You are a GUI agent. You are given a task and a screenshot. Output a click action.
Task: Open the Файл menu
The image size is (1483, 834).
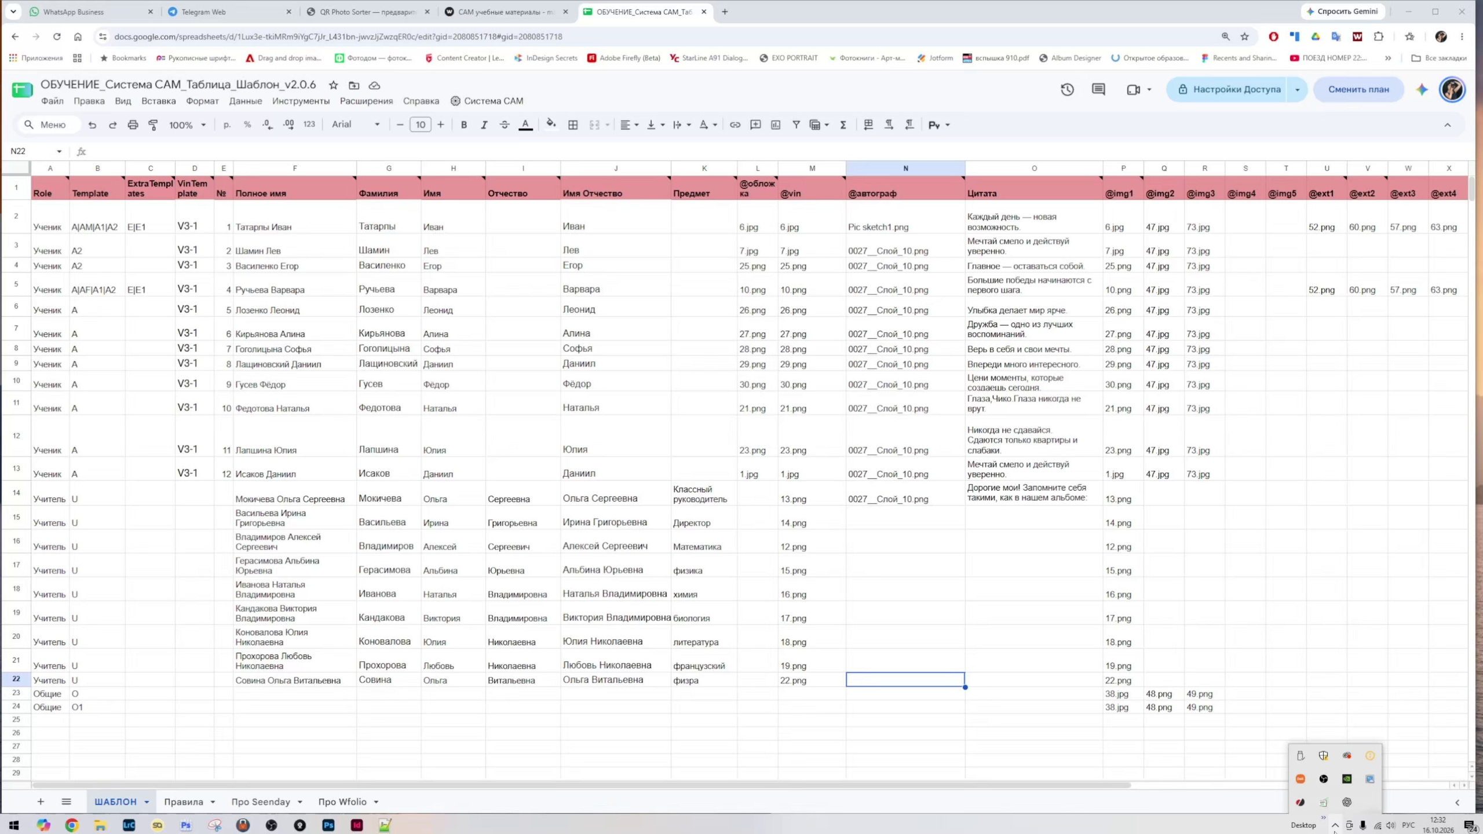coord(52,101)
